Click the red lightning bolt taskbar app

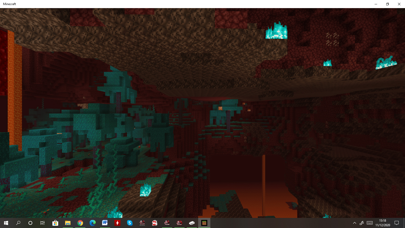[117, 223]
